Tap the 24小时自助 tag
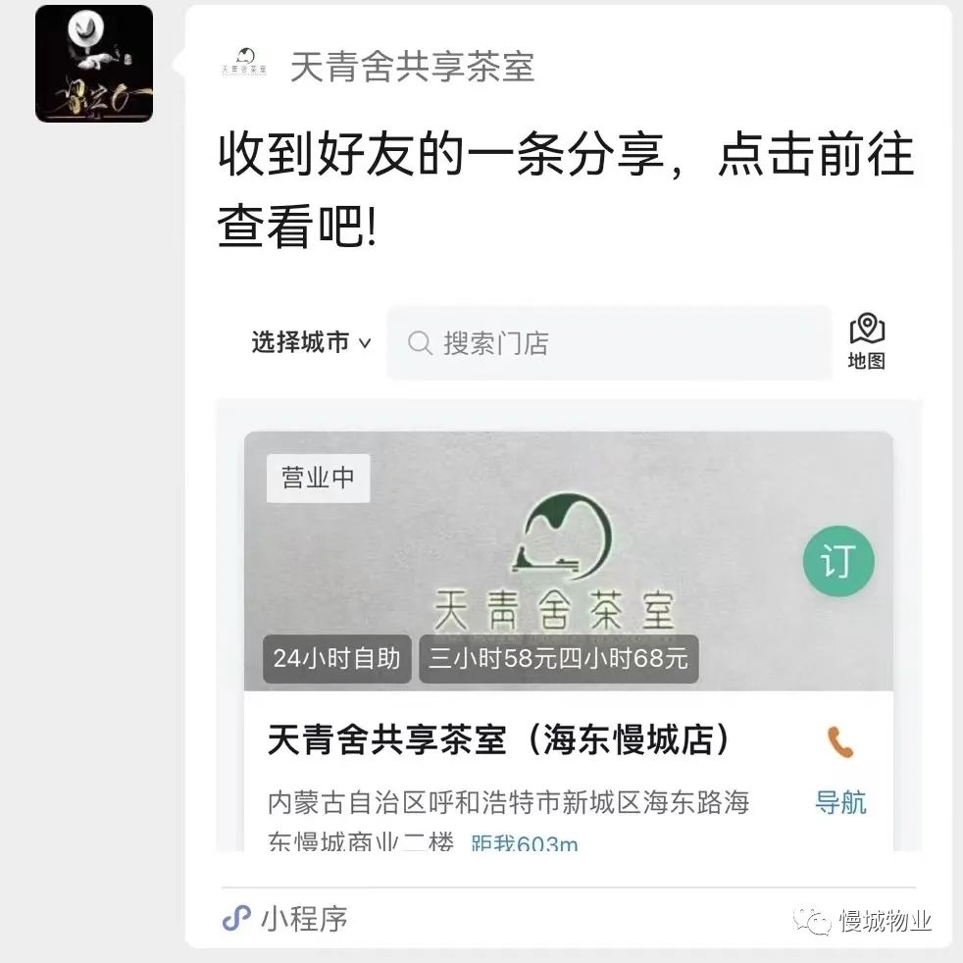Screen dimensions: 963x963 point(336,658)
